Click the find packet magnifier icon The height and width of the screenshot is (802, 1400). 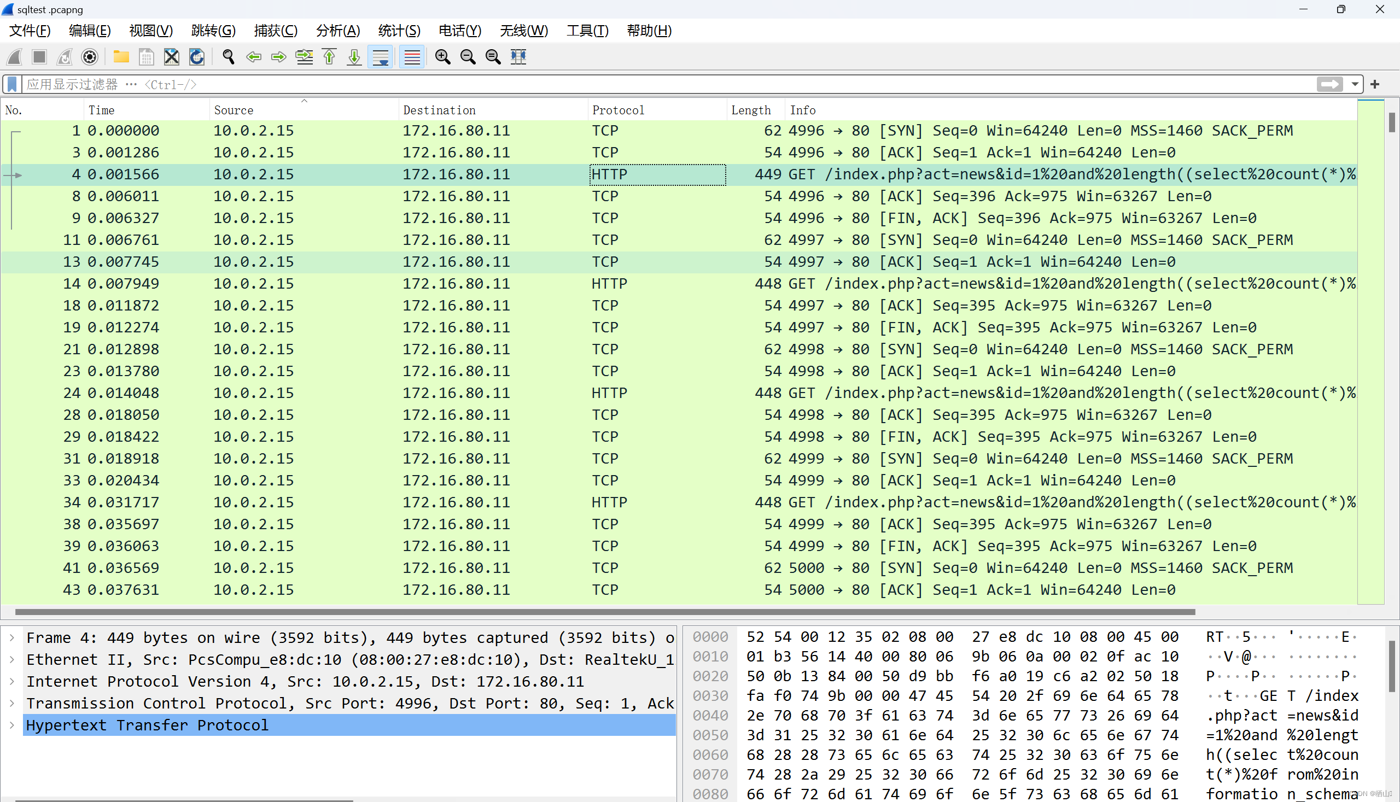(x=228, y=57)
